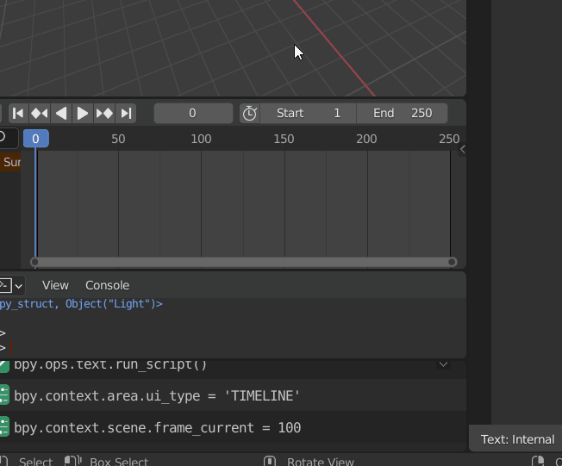
Task: Click the Text: Internal label
Action: (517, 439)
